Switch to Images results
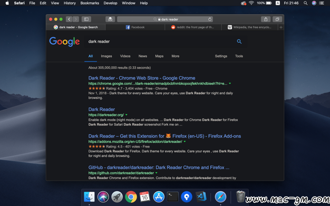Screen dimensions: 330x206 point(106,56)
